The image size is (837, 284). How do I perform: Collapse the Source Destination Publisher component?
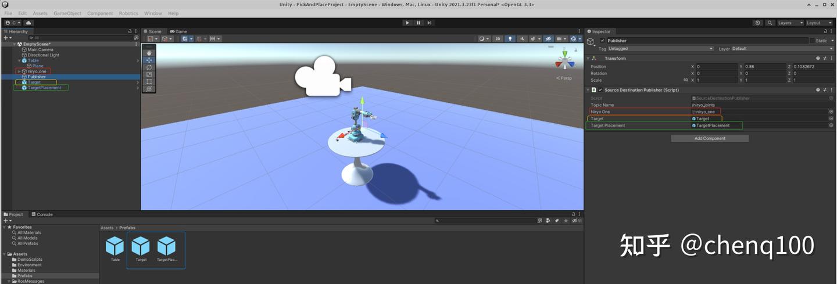588,90
